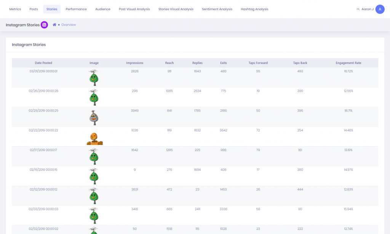Click the Instagram logo icon beside the page title

point(44,25)
